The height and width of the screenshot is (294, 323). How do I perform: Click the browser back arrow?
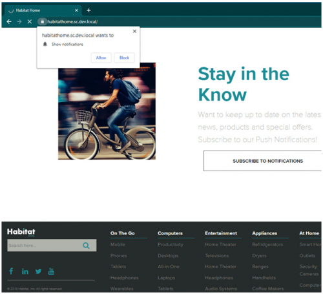[9, 21]
